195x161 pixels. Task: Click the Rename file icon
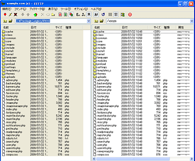point(48,15)
